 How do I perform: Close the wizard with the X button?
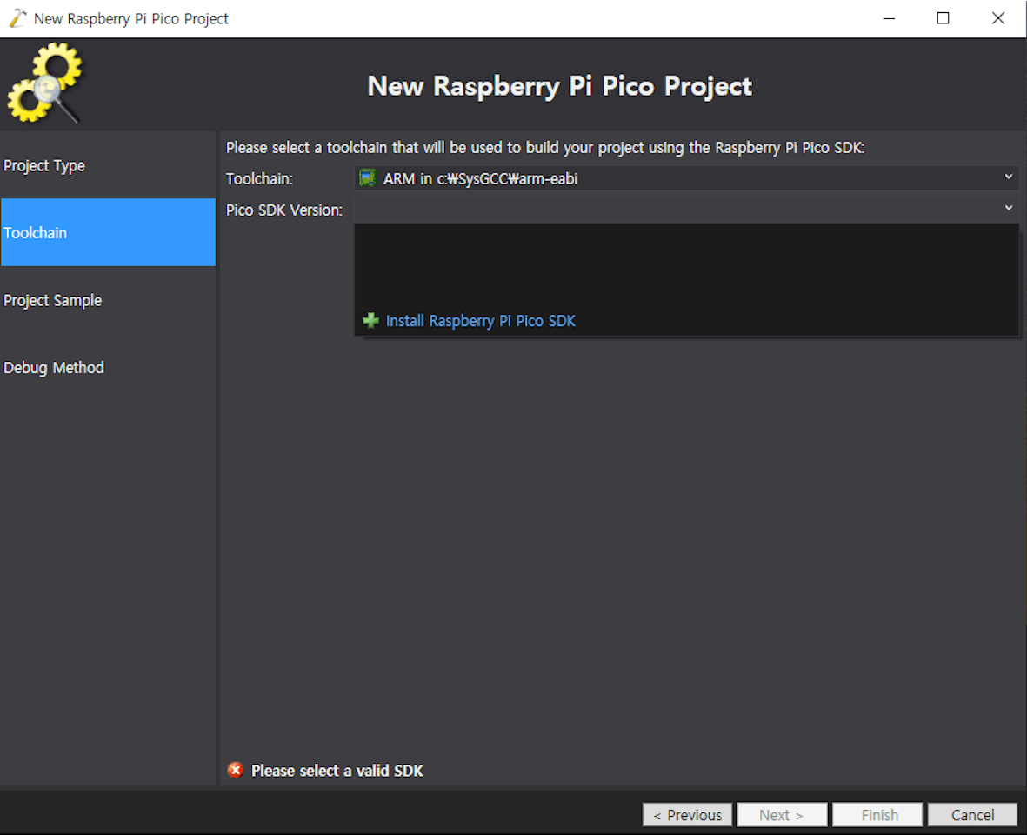coord(998,18)
